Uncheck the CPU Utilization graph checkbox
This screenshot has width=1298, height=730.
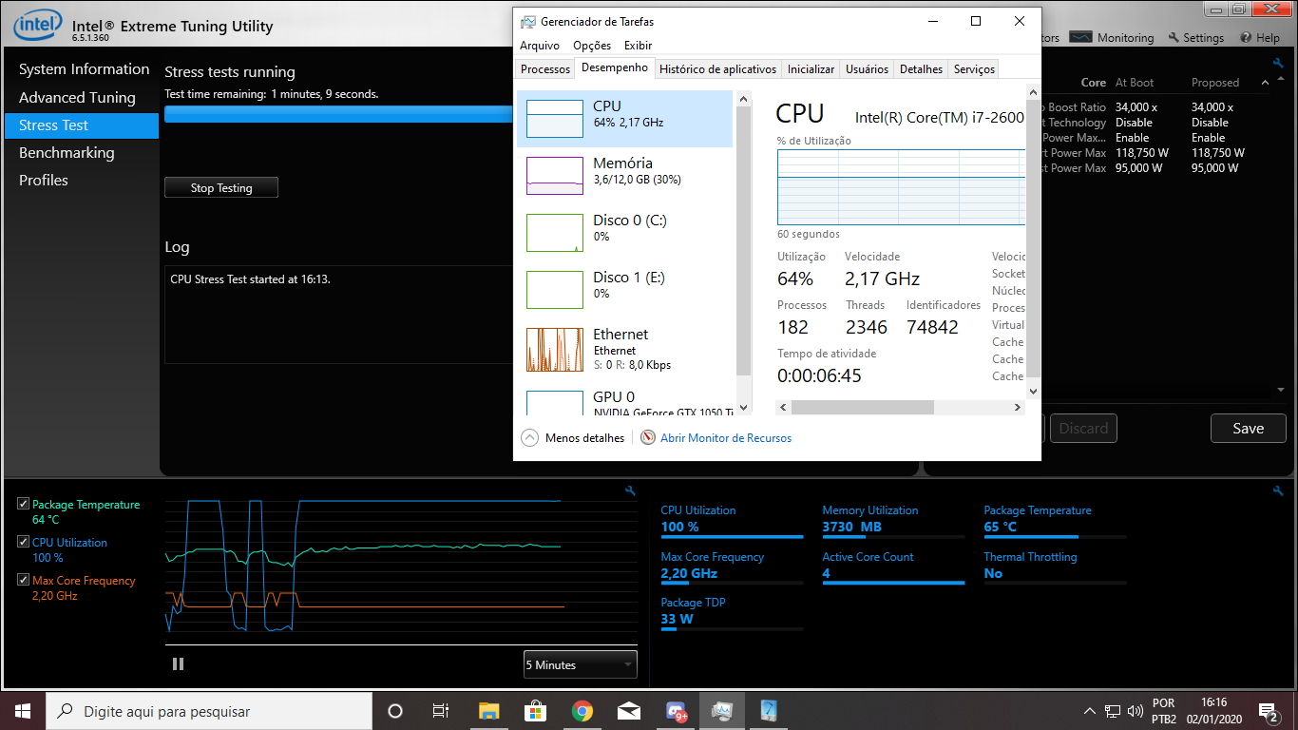(24, 542)
